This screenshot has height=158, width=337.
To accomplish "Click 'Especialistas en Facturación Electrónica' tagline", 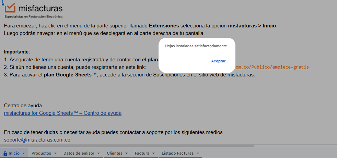I will pyautogui.click(x=34, y=16).
